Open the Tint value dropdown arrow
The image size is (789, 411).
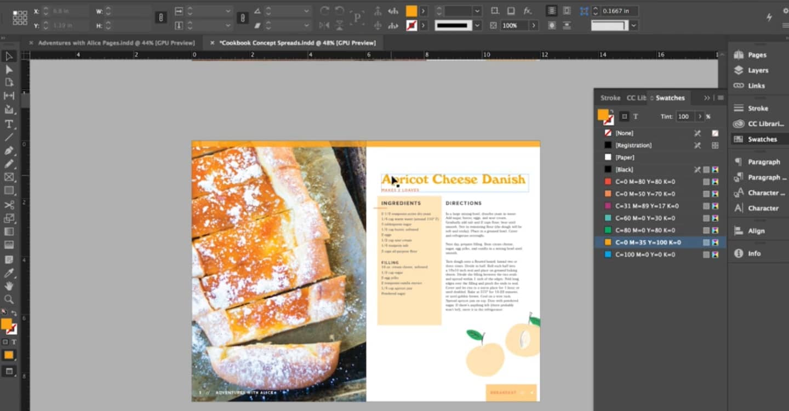(699, 117)
